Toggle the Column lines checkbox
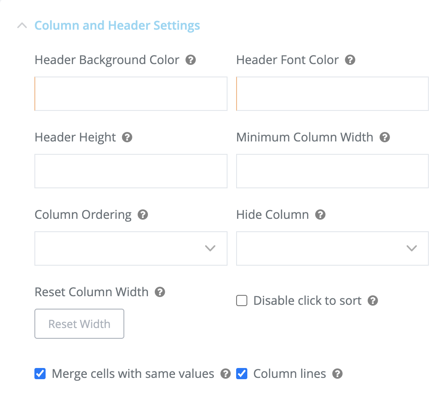The image size is (437, 417). [242, 374]
